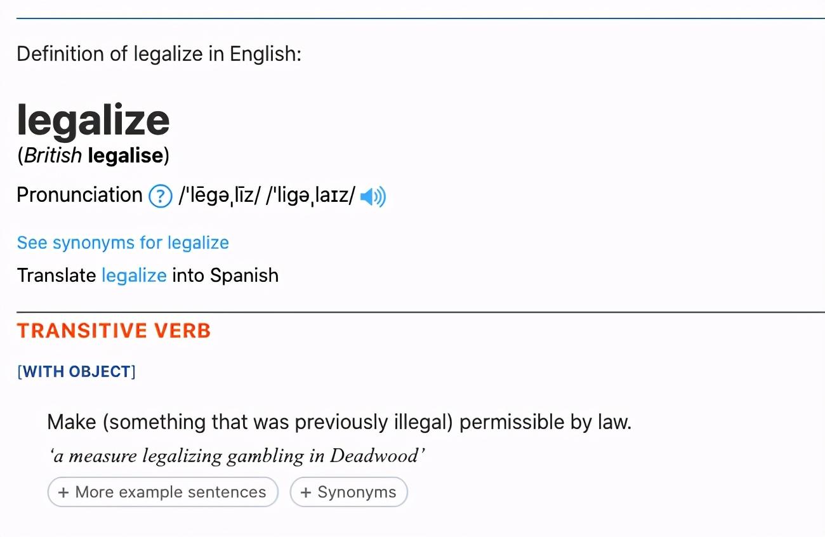Select the orange 'TRANSITIVE VERB' heading
Viewport: 825px width, 537px height.
pos(114,331)
